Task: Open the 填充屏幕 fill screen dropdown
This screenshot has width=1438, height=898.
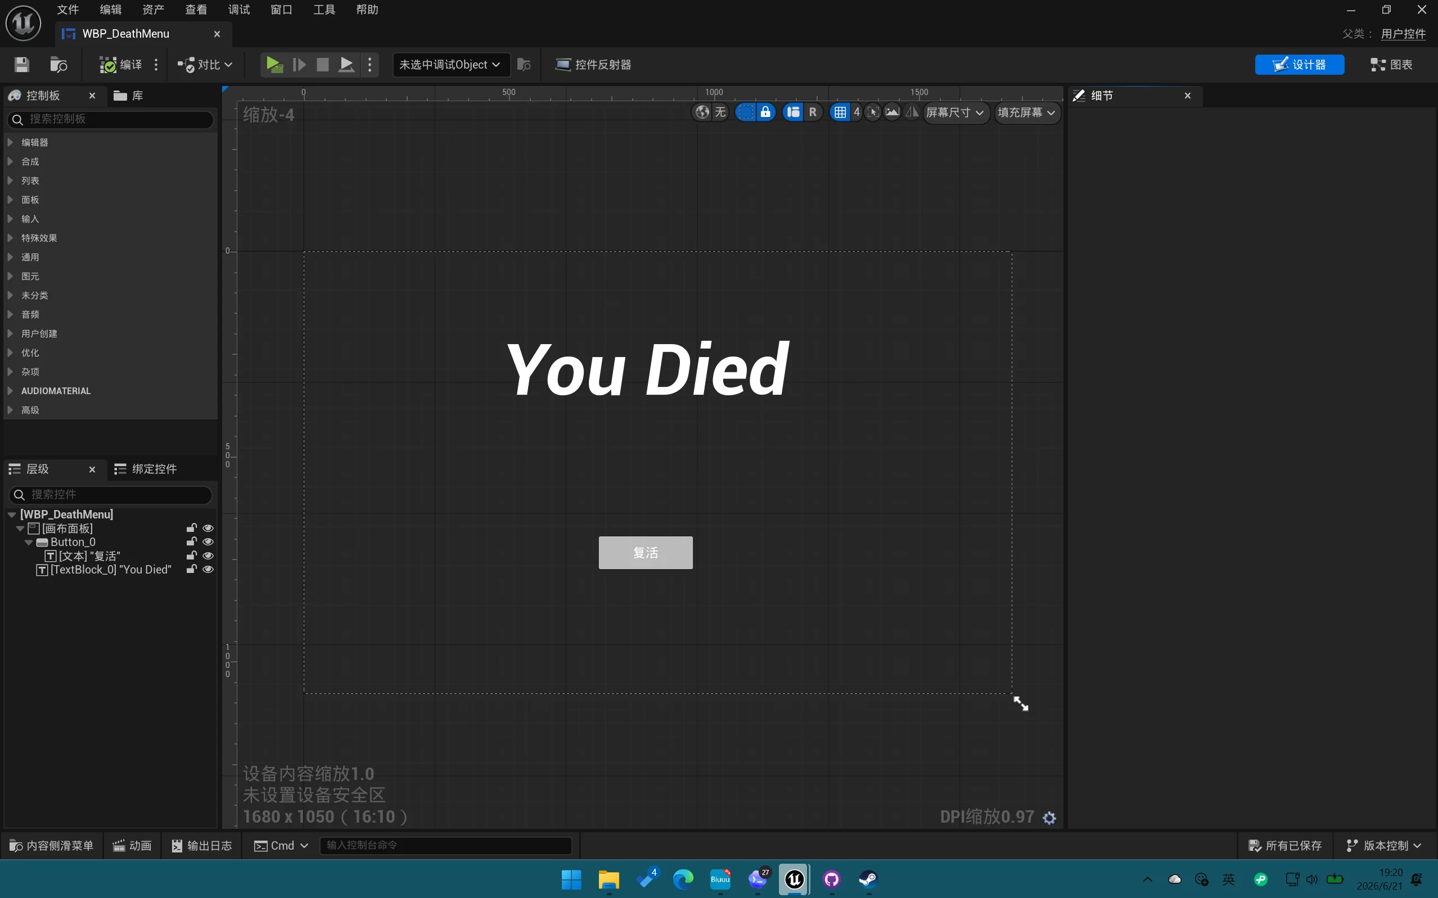Action: click(1026, 113)
